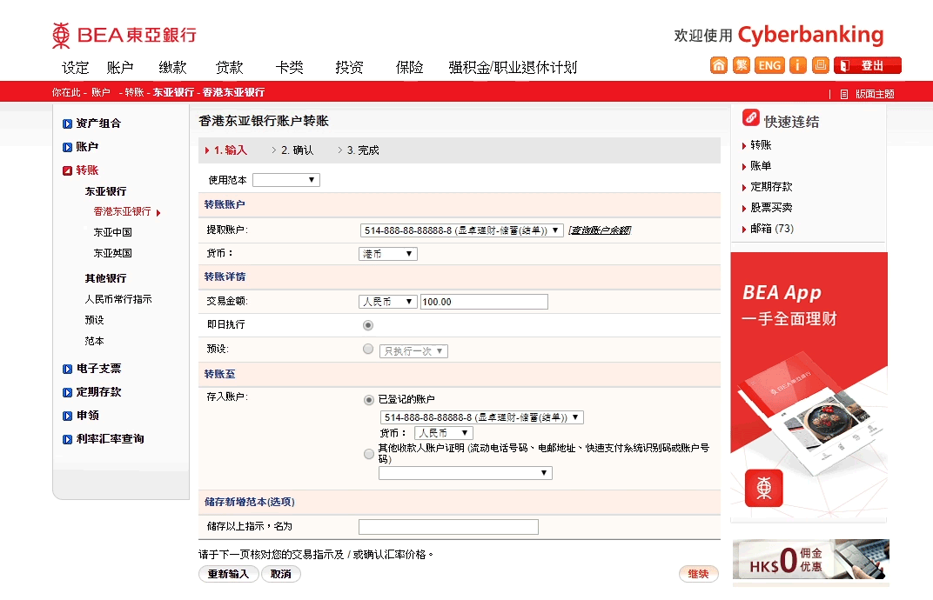This screenshot has width=933, height=600.
Task: Click 查询账户余额 link
Action: coord(599,230)
